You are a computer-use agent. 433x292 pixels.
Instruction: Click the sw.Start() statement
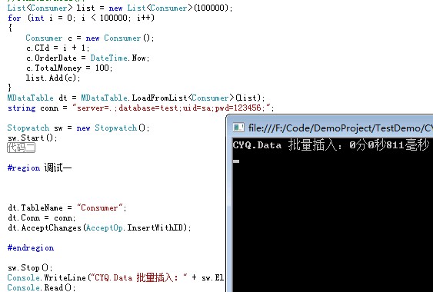[x=32, y=138]
